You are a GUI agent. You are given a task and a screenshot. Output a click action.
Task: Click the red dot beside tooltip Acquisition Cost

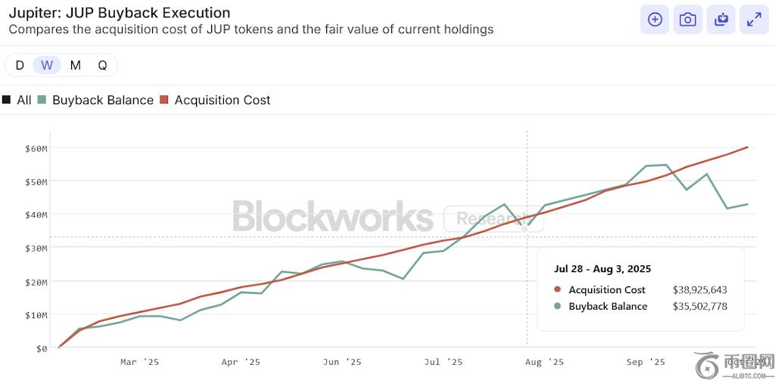point(558,289)
